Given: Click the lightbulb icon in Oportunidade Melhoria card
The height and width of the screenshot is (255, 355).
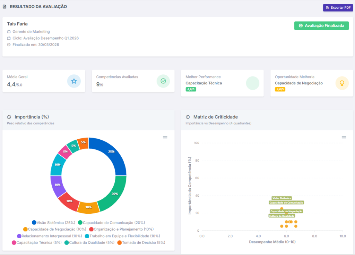Looking at the screenshot, I should (x=342, y=83).
